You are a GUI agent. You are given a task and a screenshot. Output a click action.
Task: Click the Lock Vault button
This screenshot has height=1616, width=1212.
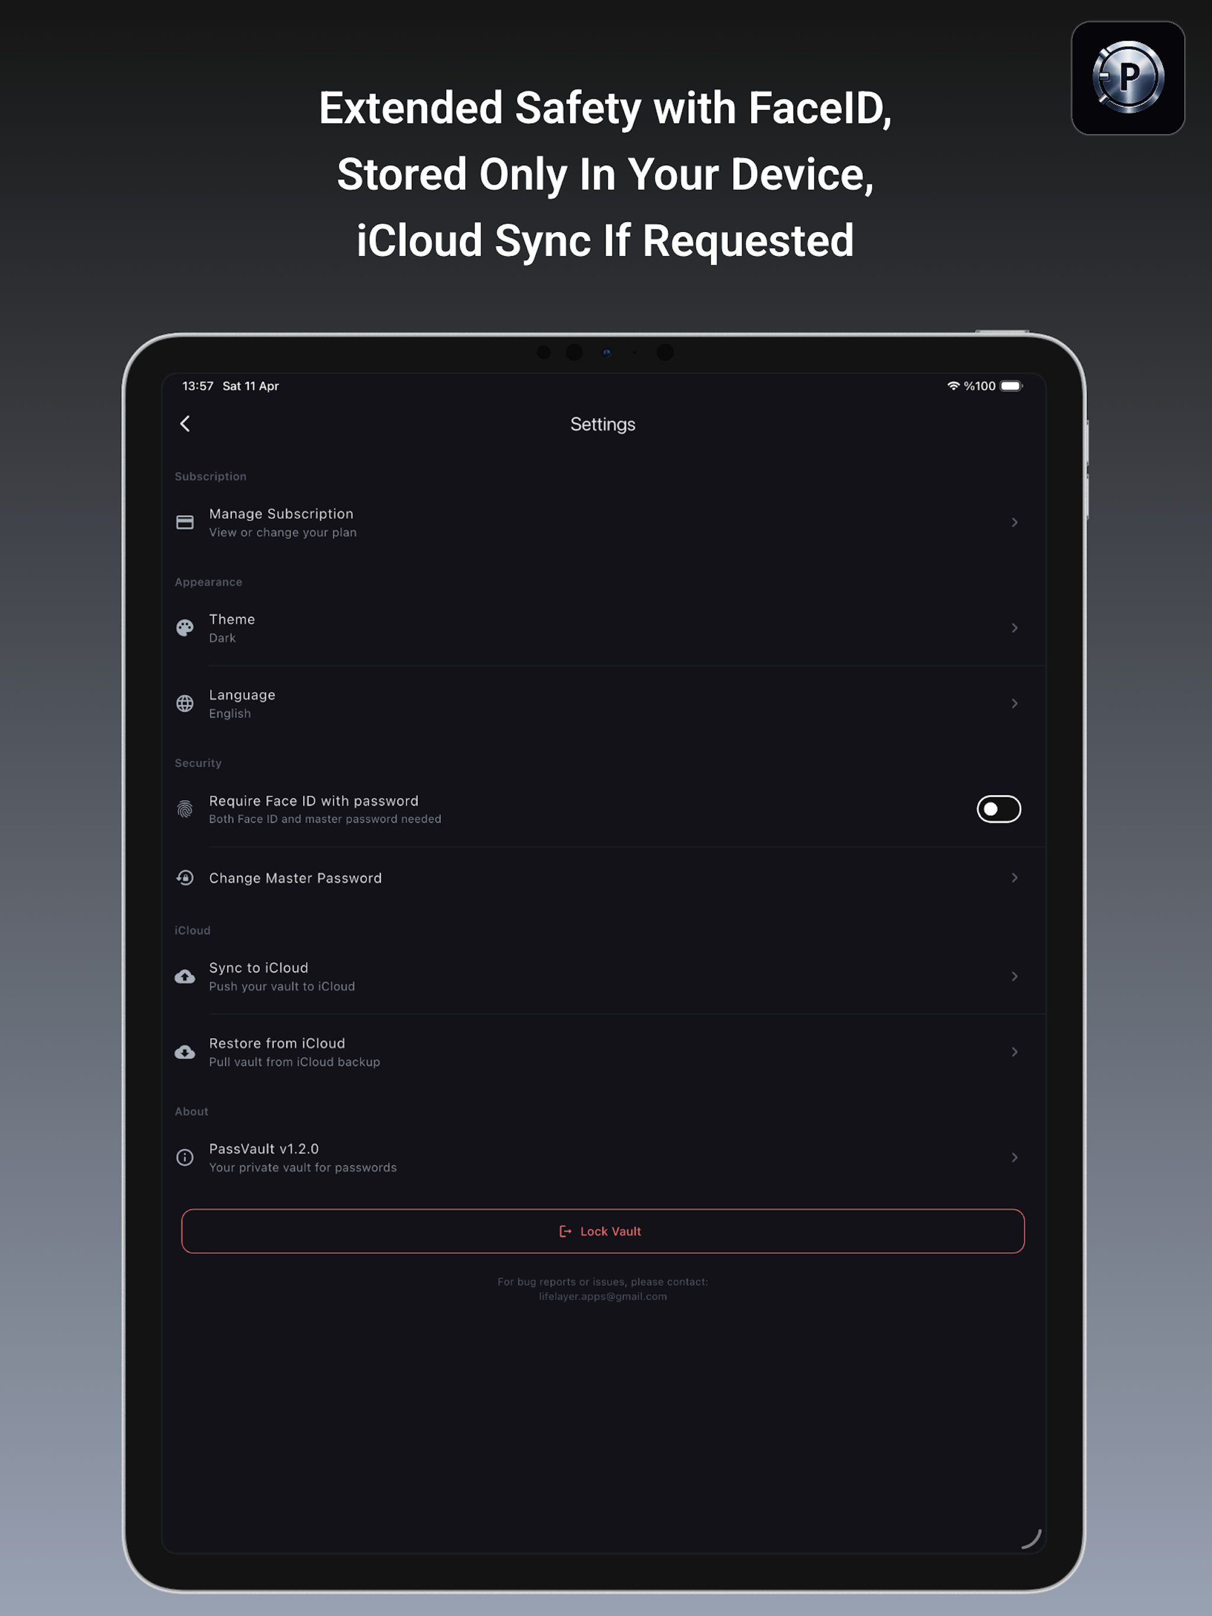coord(603,1231)
